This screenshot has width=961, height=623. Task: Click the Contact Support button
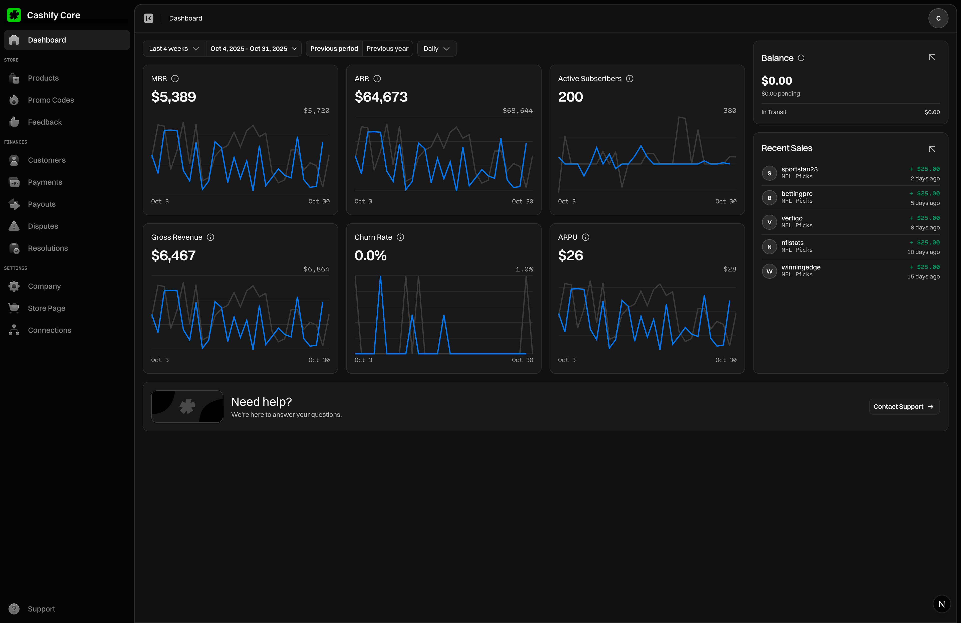(x=904, y=407)
